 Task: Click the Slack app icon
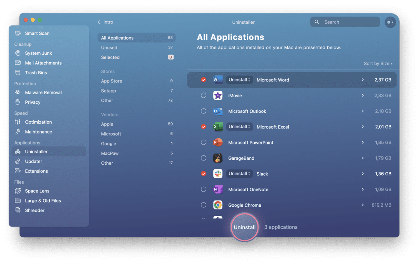(218, 174)
